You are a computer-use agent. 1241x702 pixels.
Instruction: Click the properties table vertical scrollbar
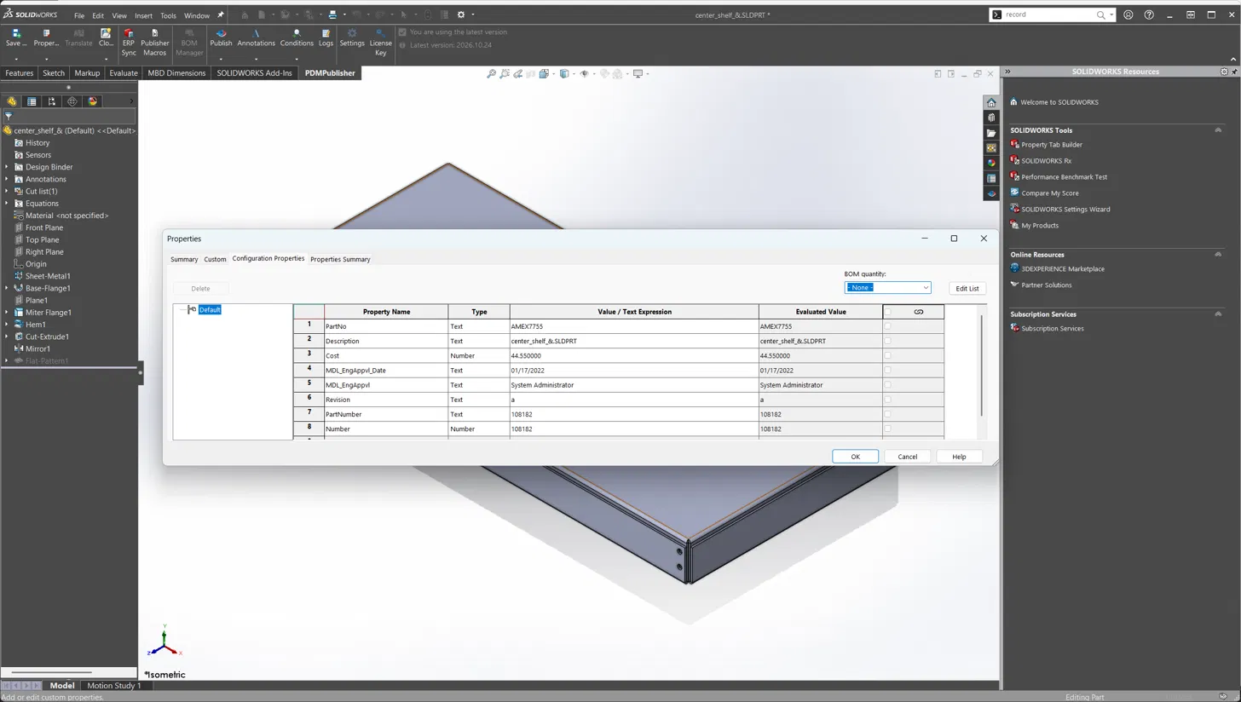tap(982, 366)
